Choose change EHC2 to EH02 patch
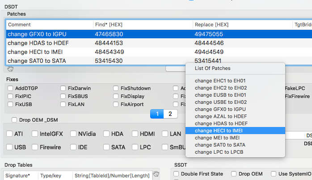 (x=235, y=88)
